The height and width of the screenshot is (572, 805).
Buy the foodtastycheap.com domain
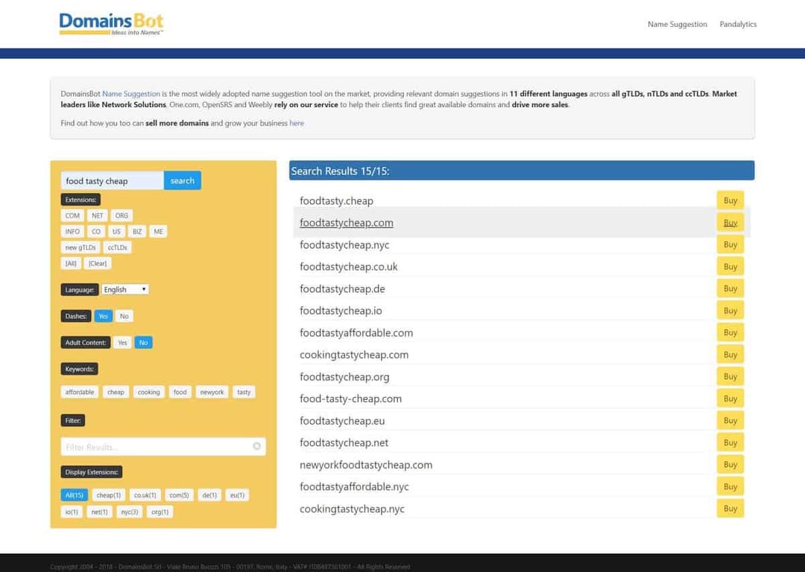coord(730,222)
